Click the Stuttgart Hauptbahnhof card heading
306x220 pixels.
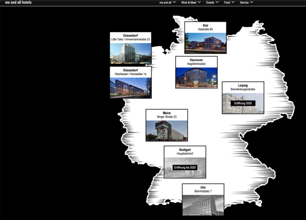click(185, 151)
